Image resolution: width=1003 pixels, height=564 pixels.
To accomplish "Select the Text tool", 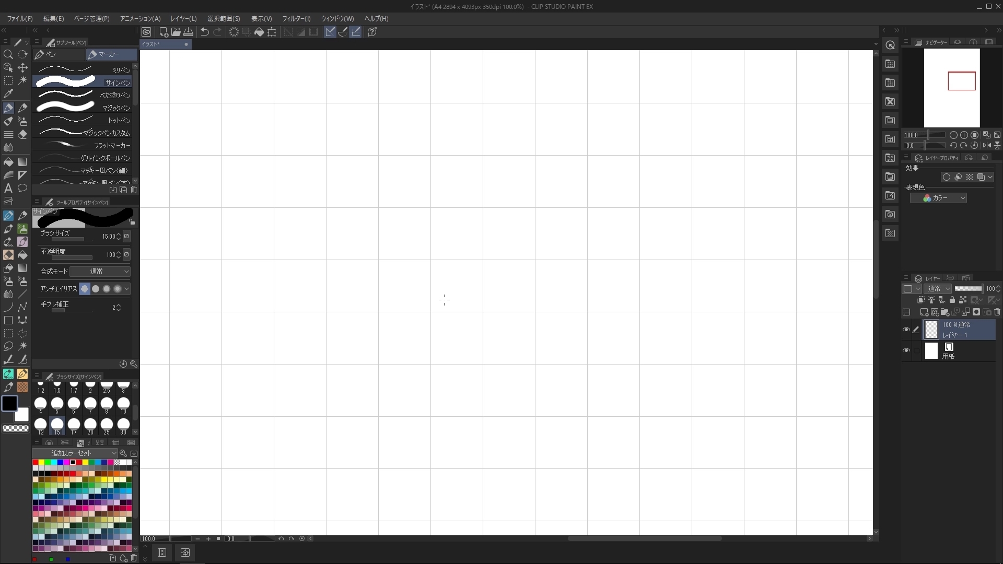I will point(8,188).
